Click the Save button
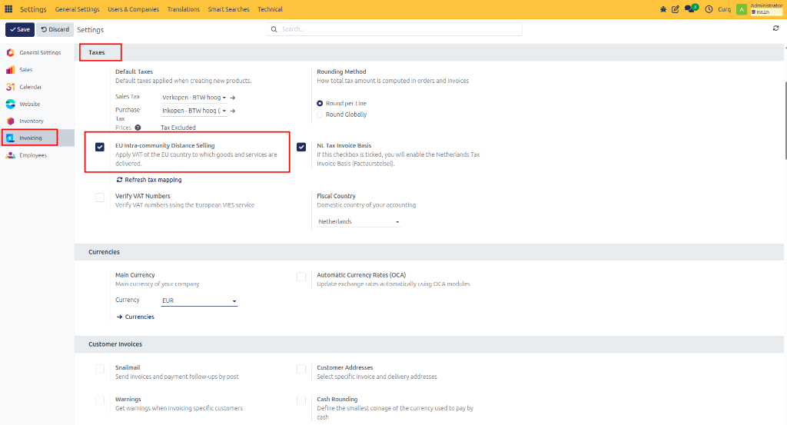Screen dimensions: 787x425 20,30
